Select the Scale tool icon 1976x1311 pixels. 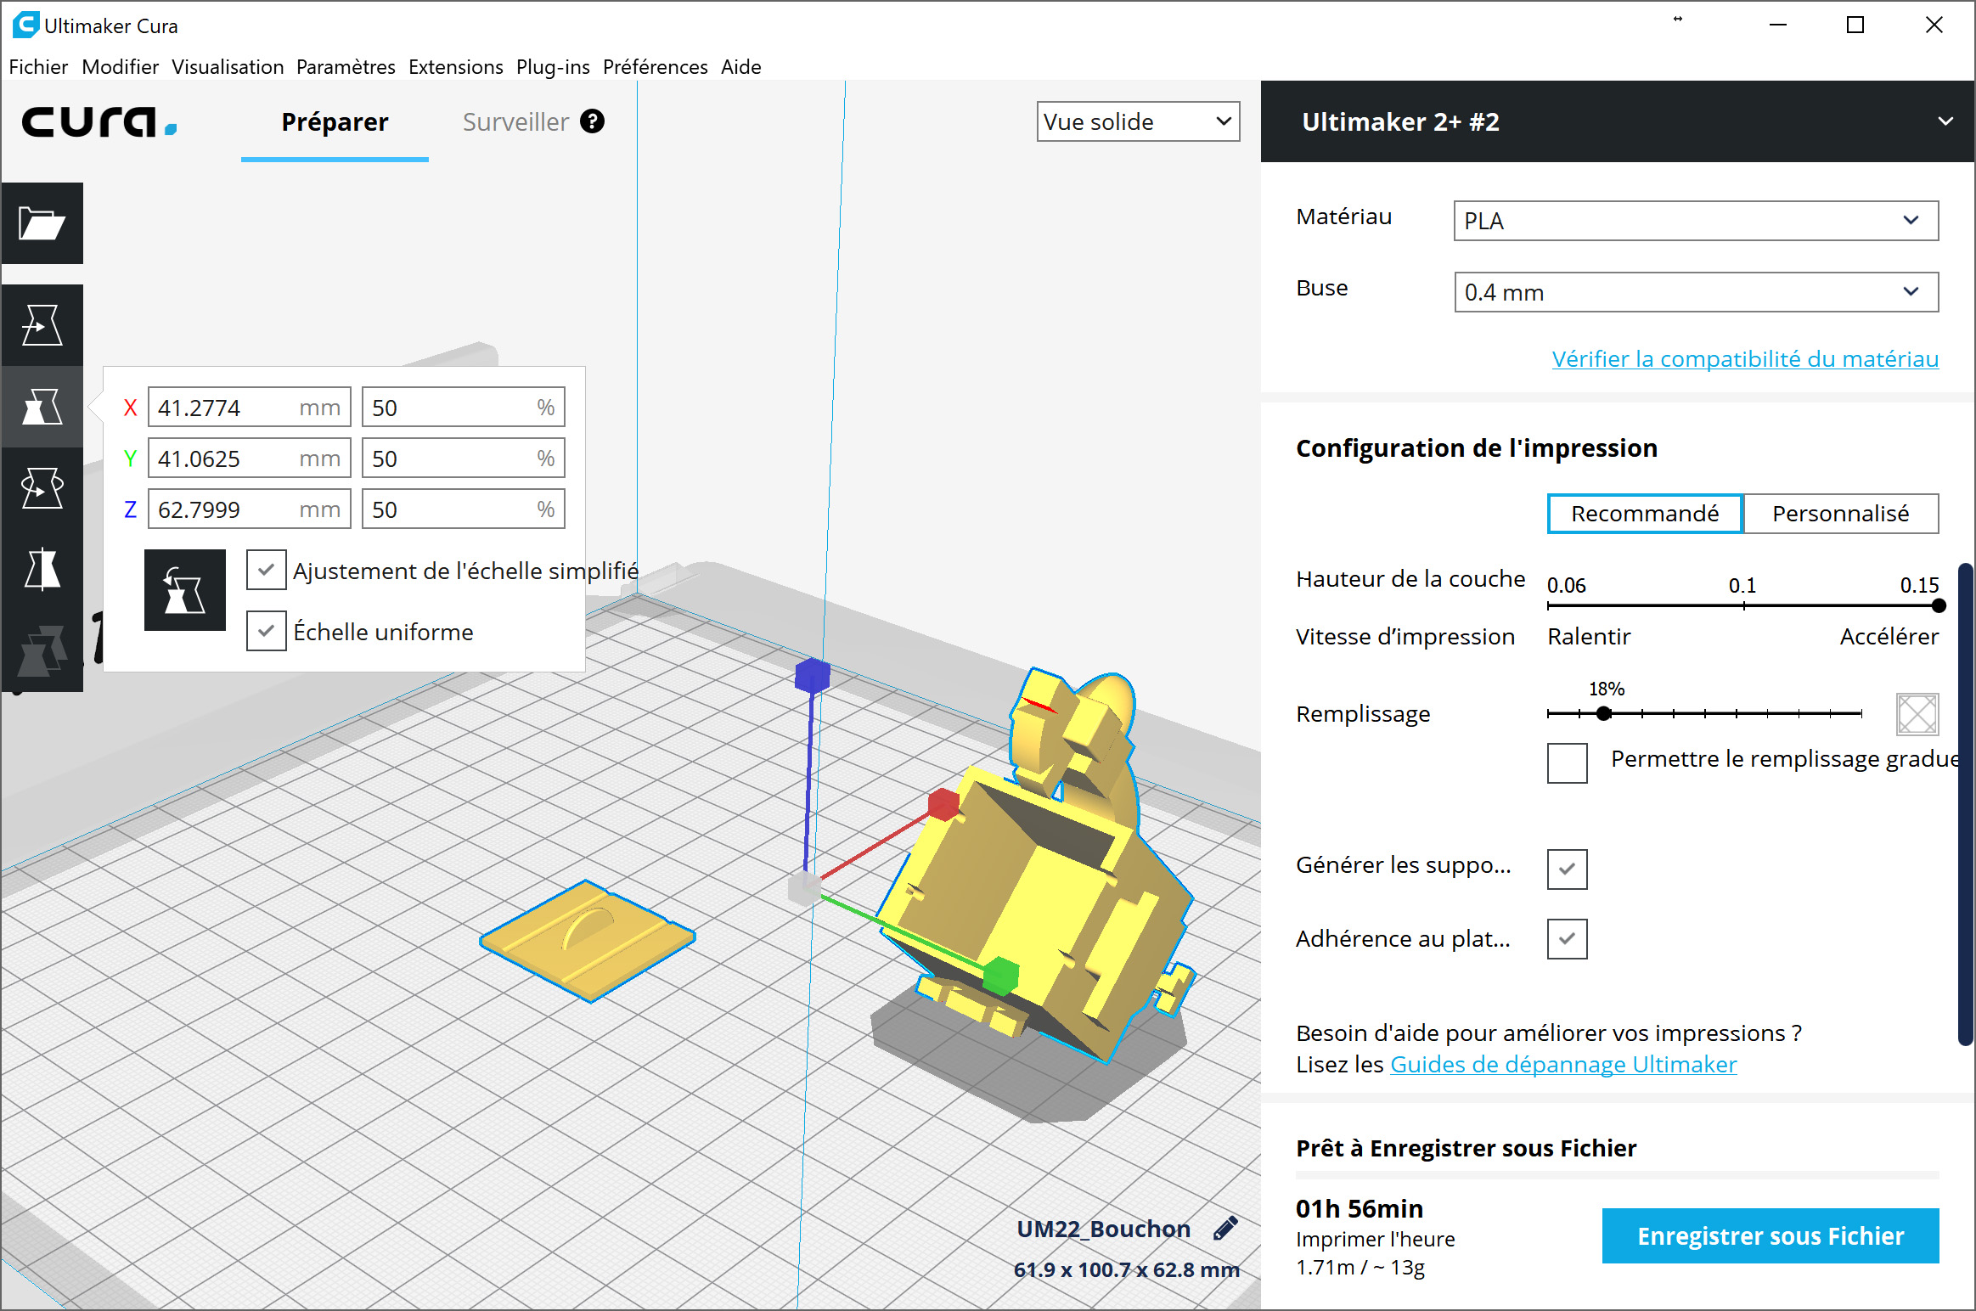42,407
